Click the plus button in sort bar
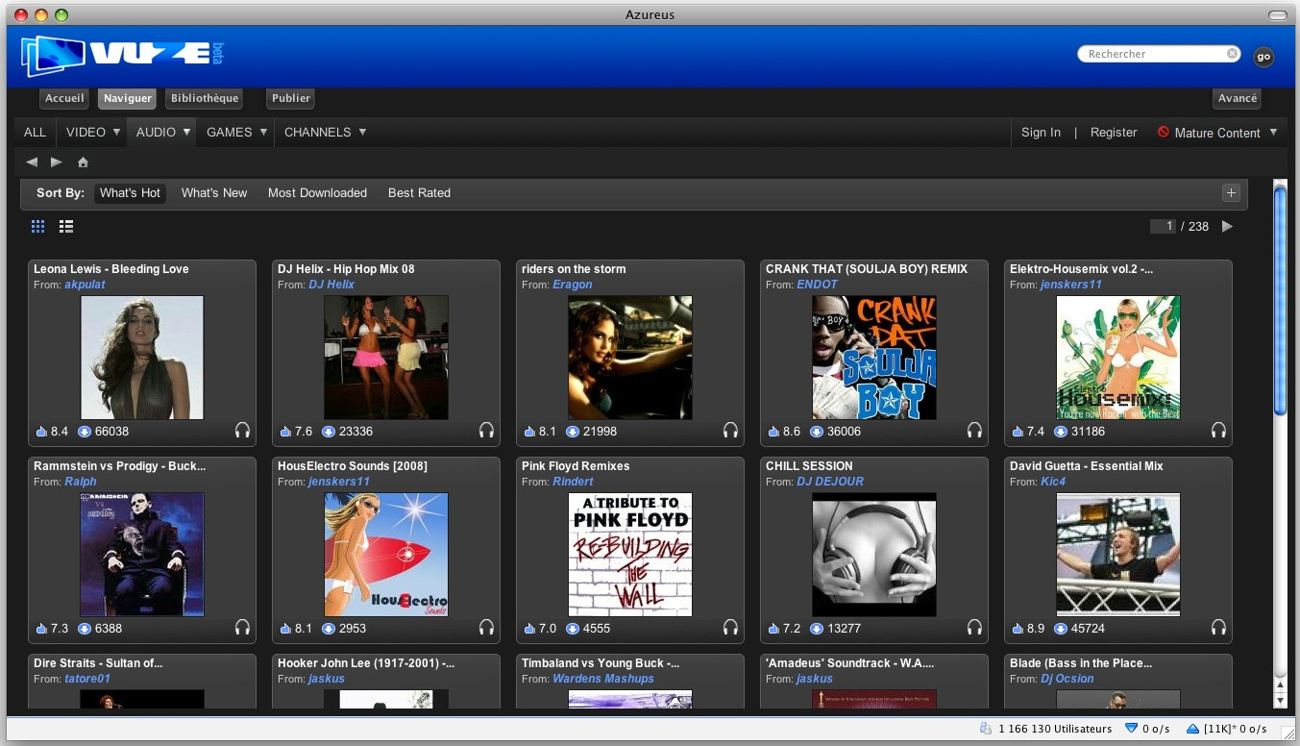Screen dimensions: 1300x746 [x=1231, y=192]
